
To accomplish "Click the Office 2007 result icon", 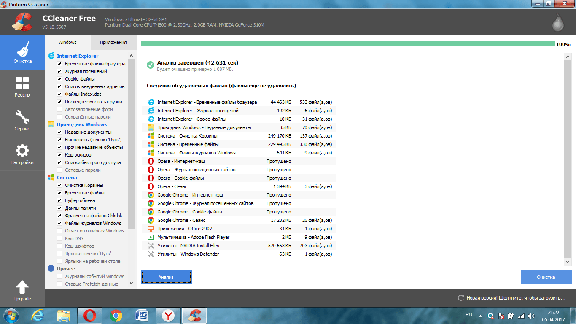I will [x=151, y=229].
